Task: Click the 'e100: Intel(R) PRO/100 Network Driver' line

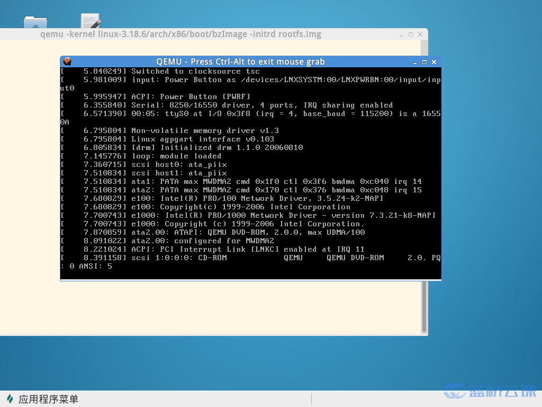Action: (222, 198)
